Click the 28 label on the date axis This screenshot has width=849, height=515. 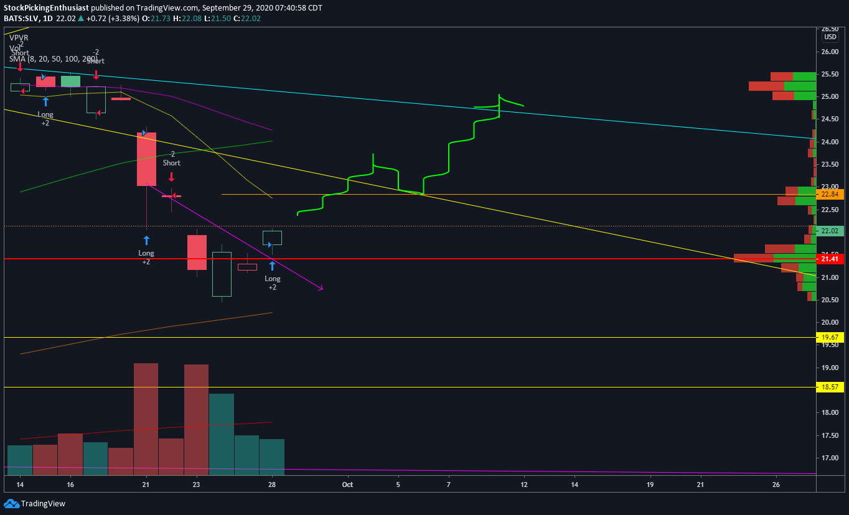coord(272,484)
